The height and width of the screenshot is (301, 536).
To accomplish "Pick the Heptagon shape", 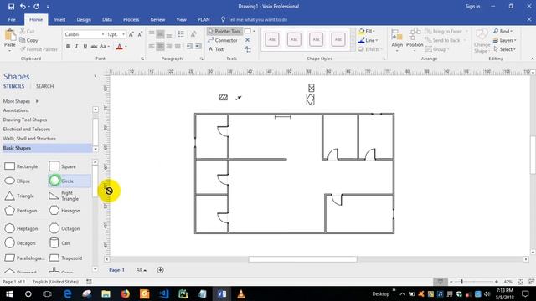I will [21, 228].
